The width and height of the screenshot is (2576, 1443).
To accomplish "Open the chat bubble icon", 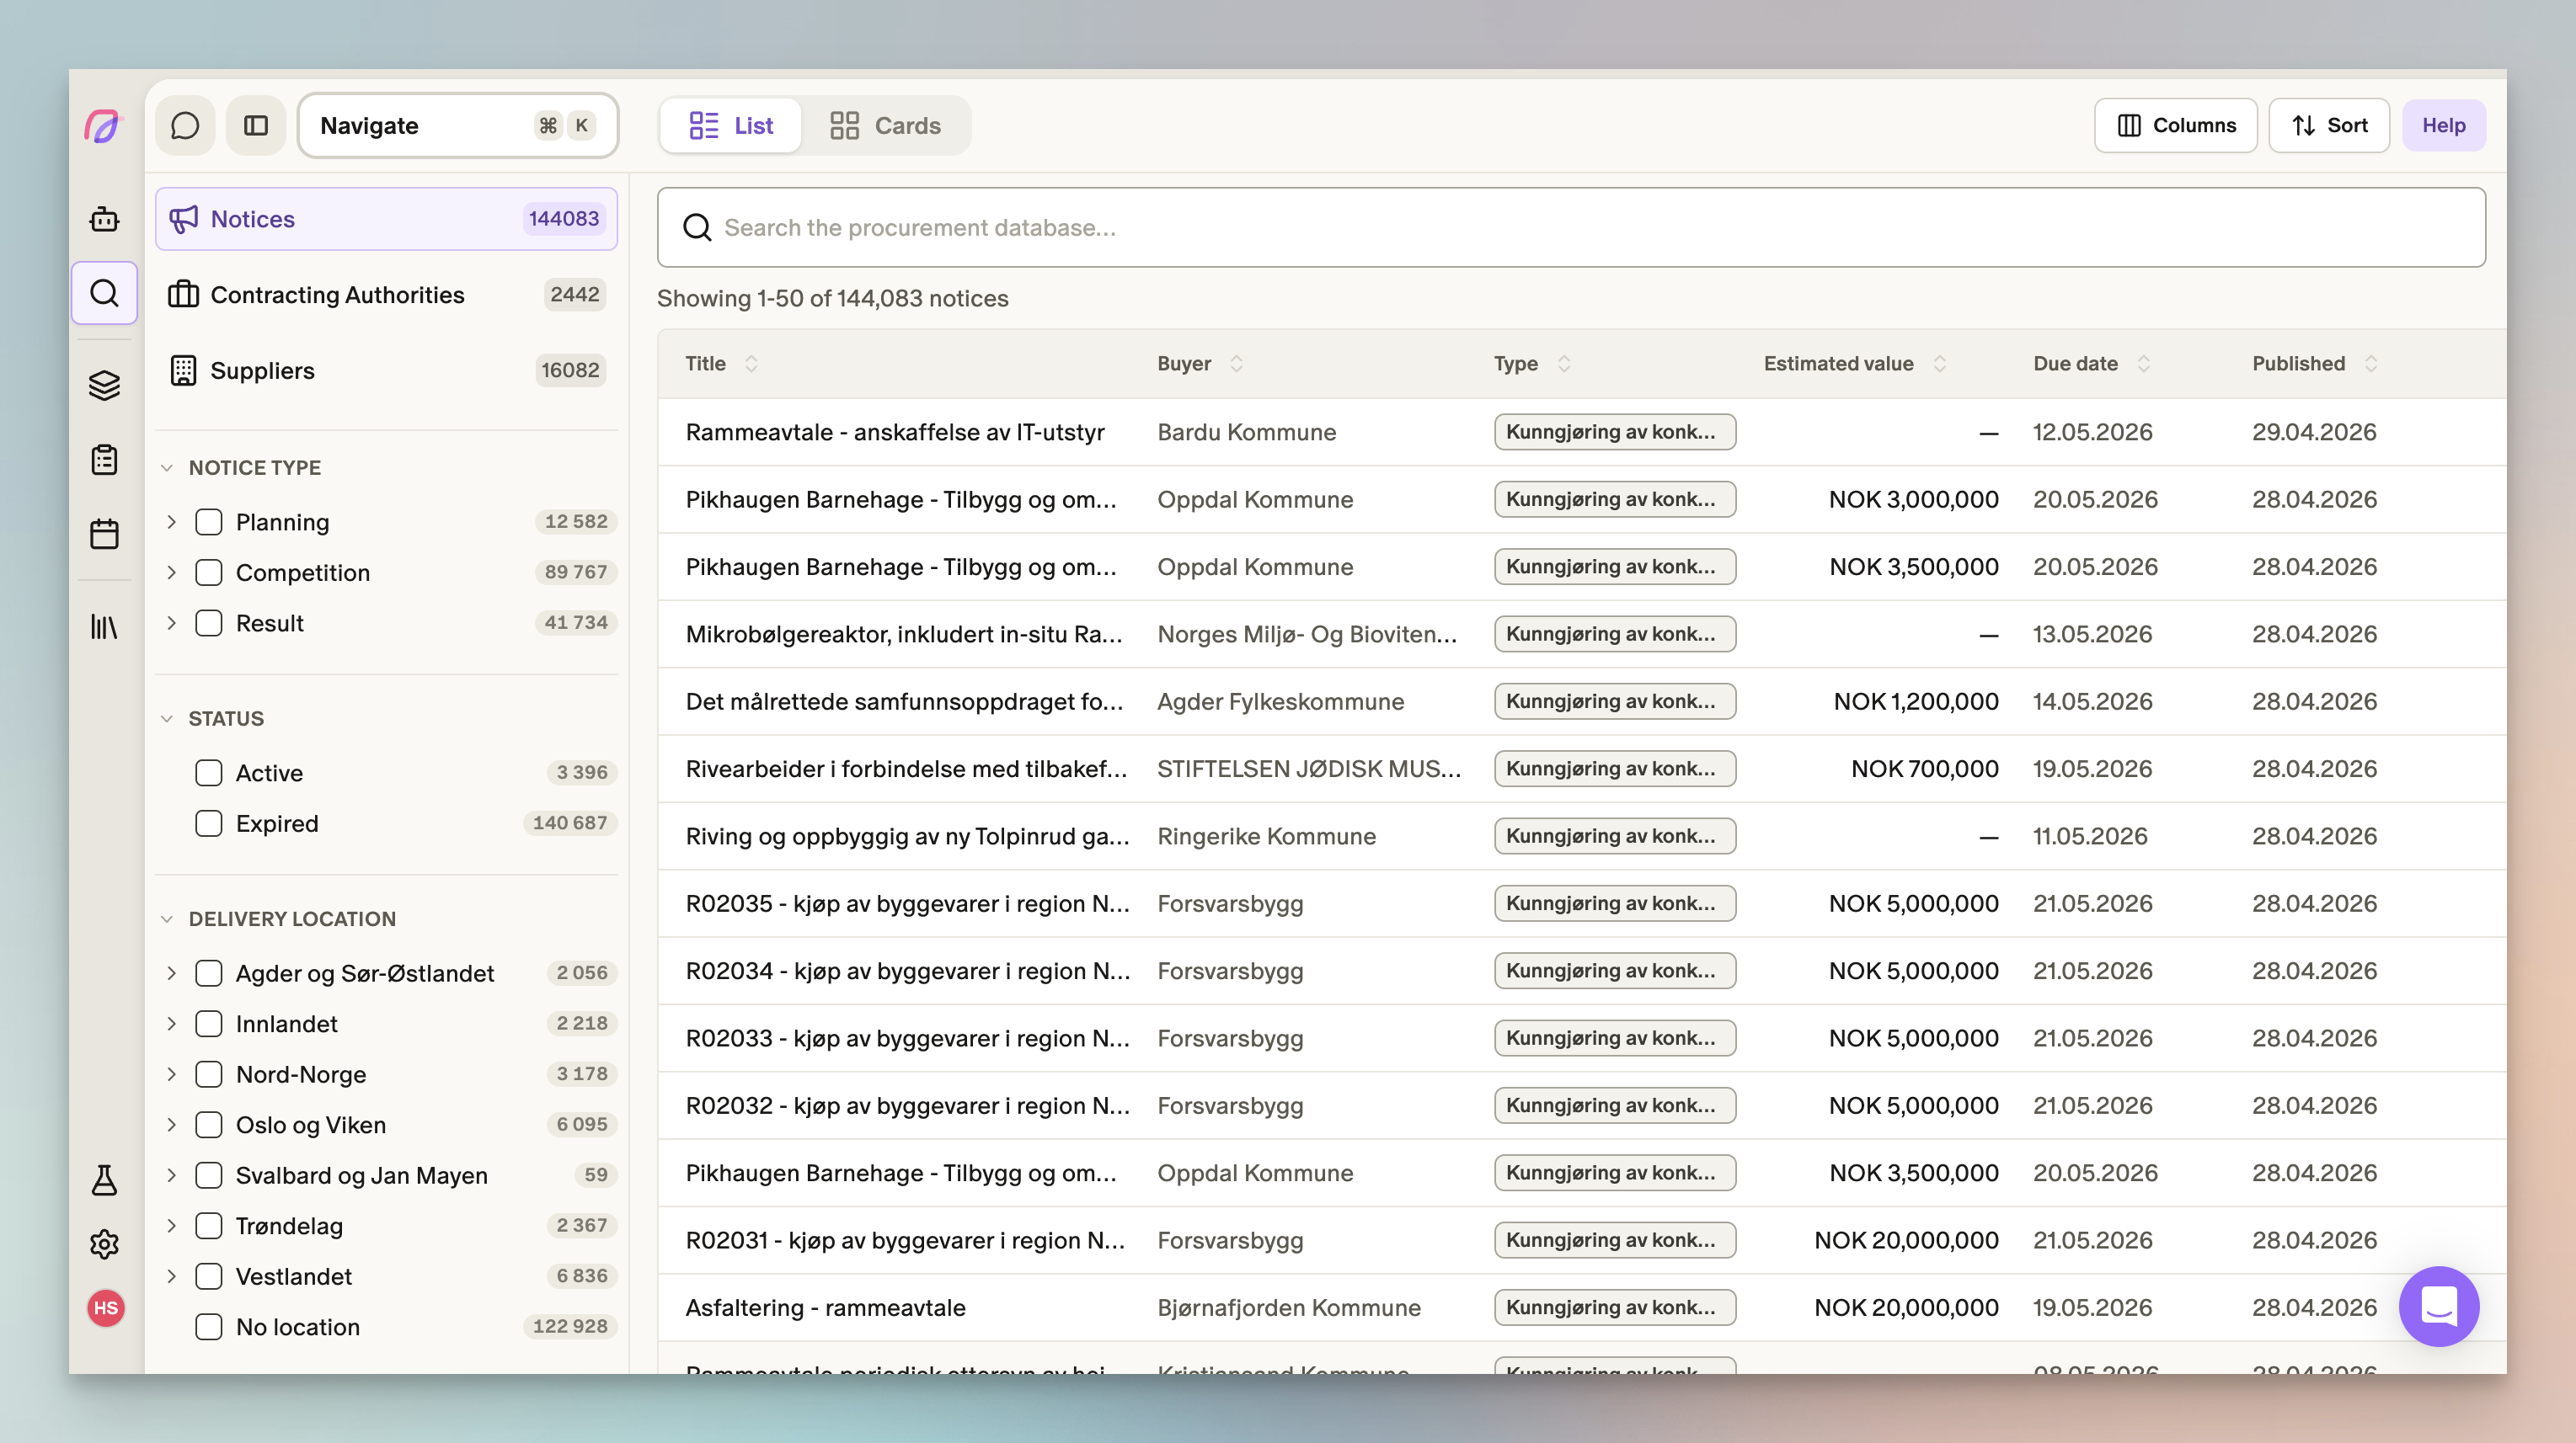I will 185,126.
